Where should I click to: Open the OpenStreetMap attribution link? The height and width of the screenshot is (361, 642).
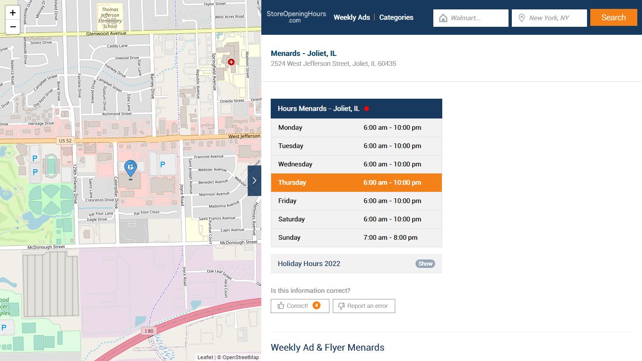coord(241,357)
